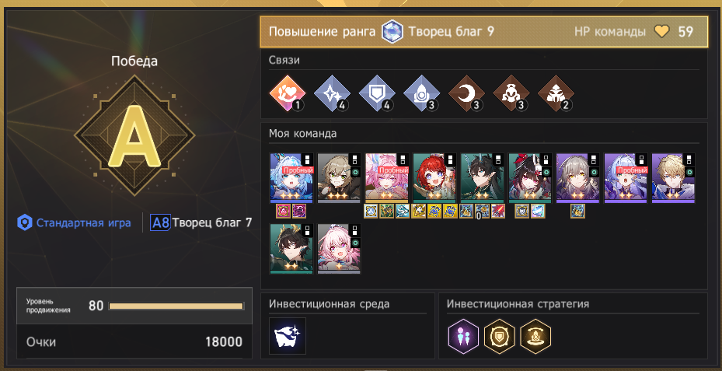Click the Повышение ранга banner
The height and width of the screenshot is (371, 722).
484,32
